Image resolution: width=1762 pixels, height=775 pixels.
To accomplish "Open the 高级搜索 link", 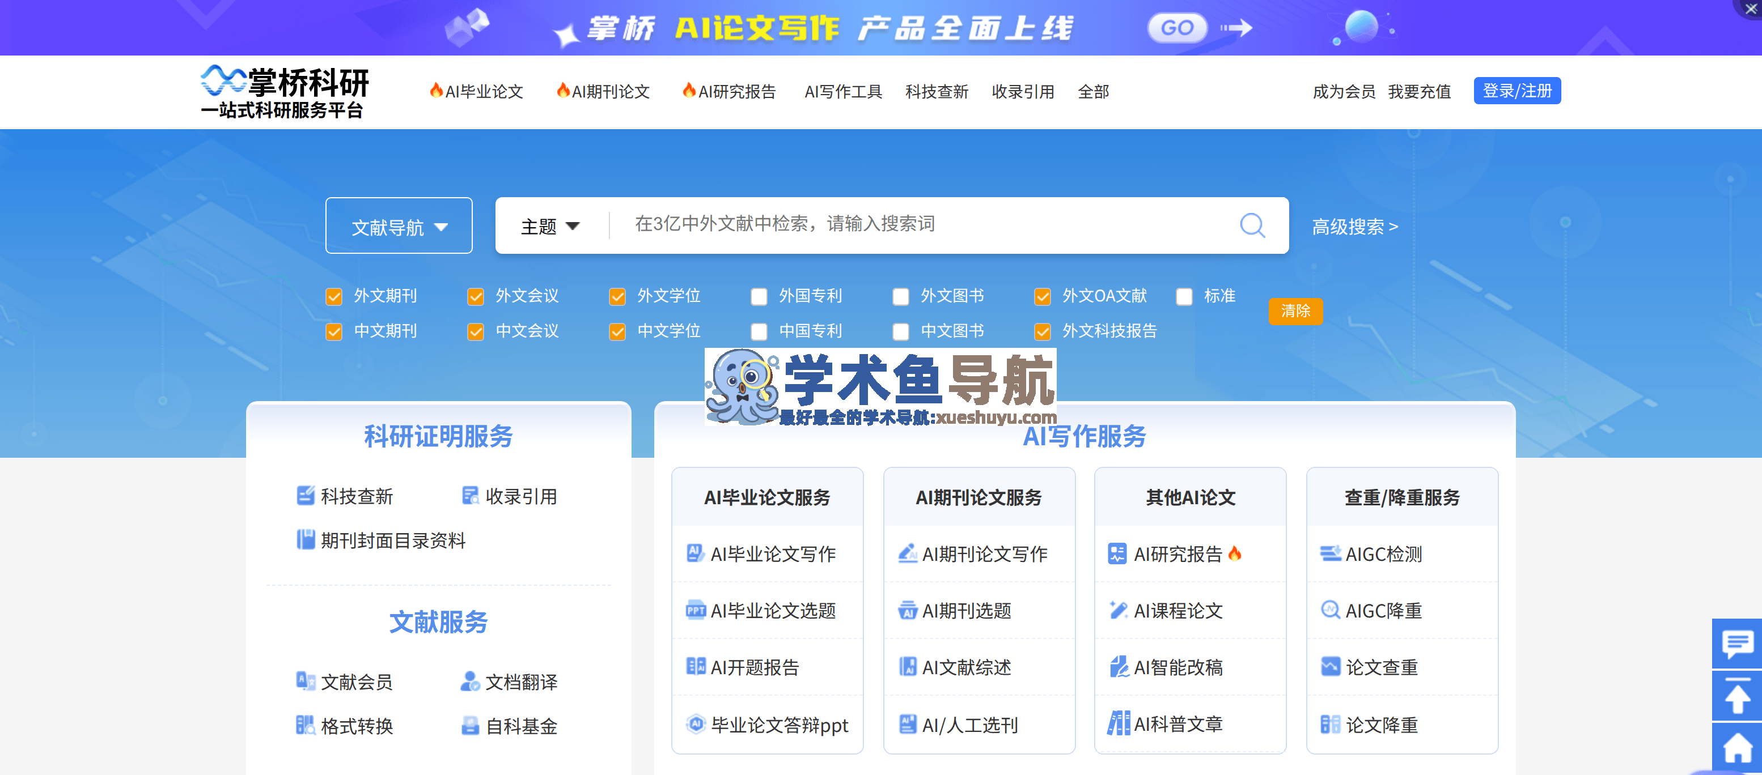I will point(1354,226).
